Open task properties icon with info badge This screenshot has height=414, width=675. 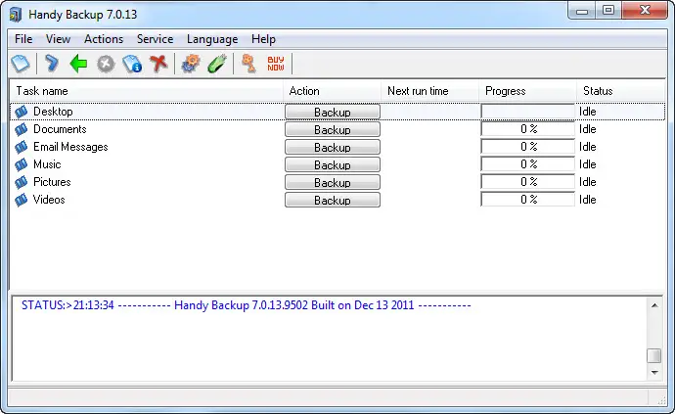coord(132,64)
